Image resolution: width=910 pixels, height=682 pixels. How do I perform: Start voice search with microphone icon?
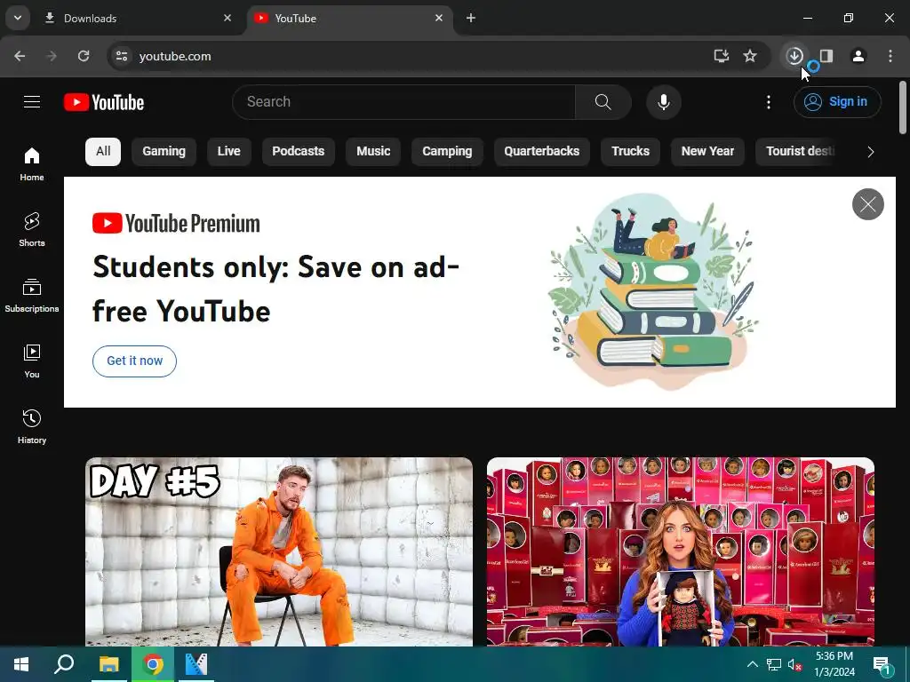coord(663,102)
